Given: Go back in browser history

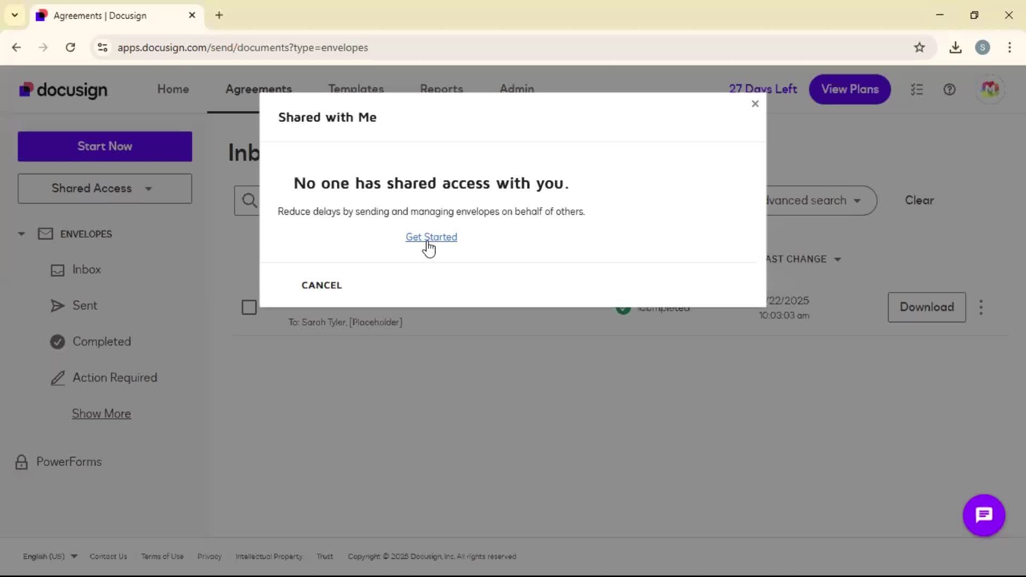Looking at the screenshot, I should pos(17,48).
